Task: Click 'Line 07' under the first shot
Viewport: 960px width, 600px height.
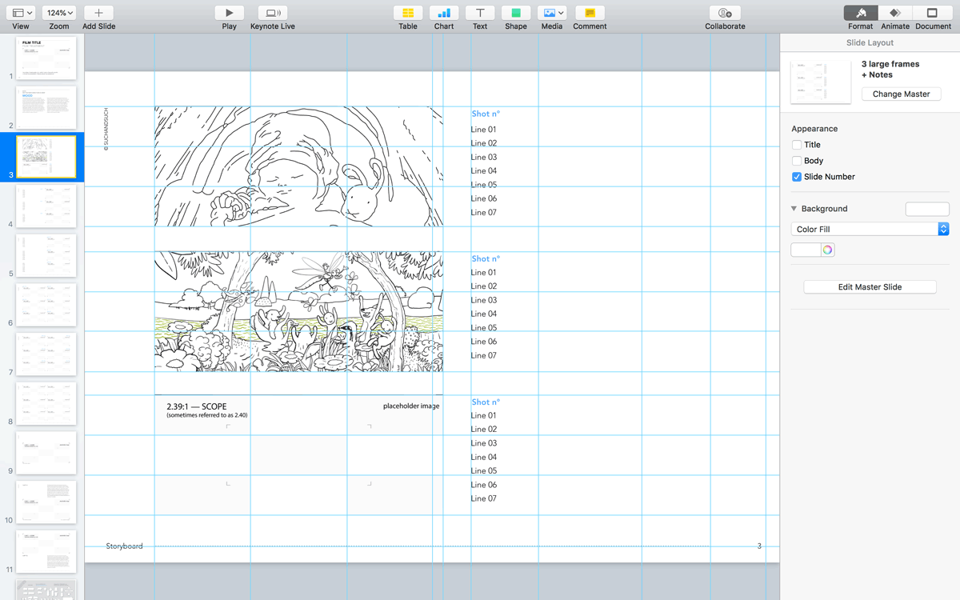Action: [x=484, y=212]
